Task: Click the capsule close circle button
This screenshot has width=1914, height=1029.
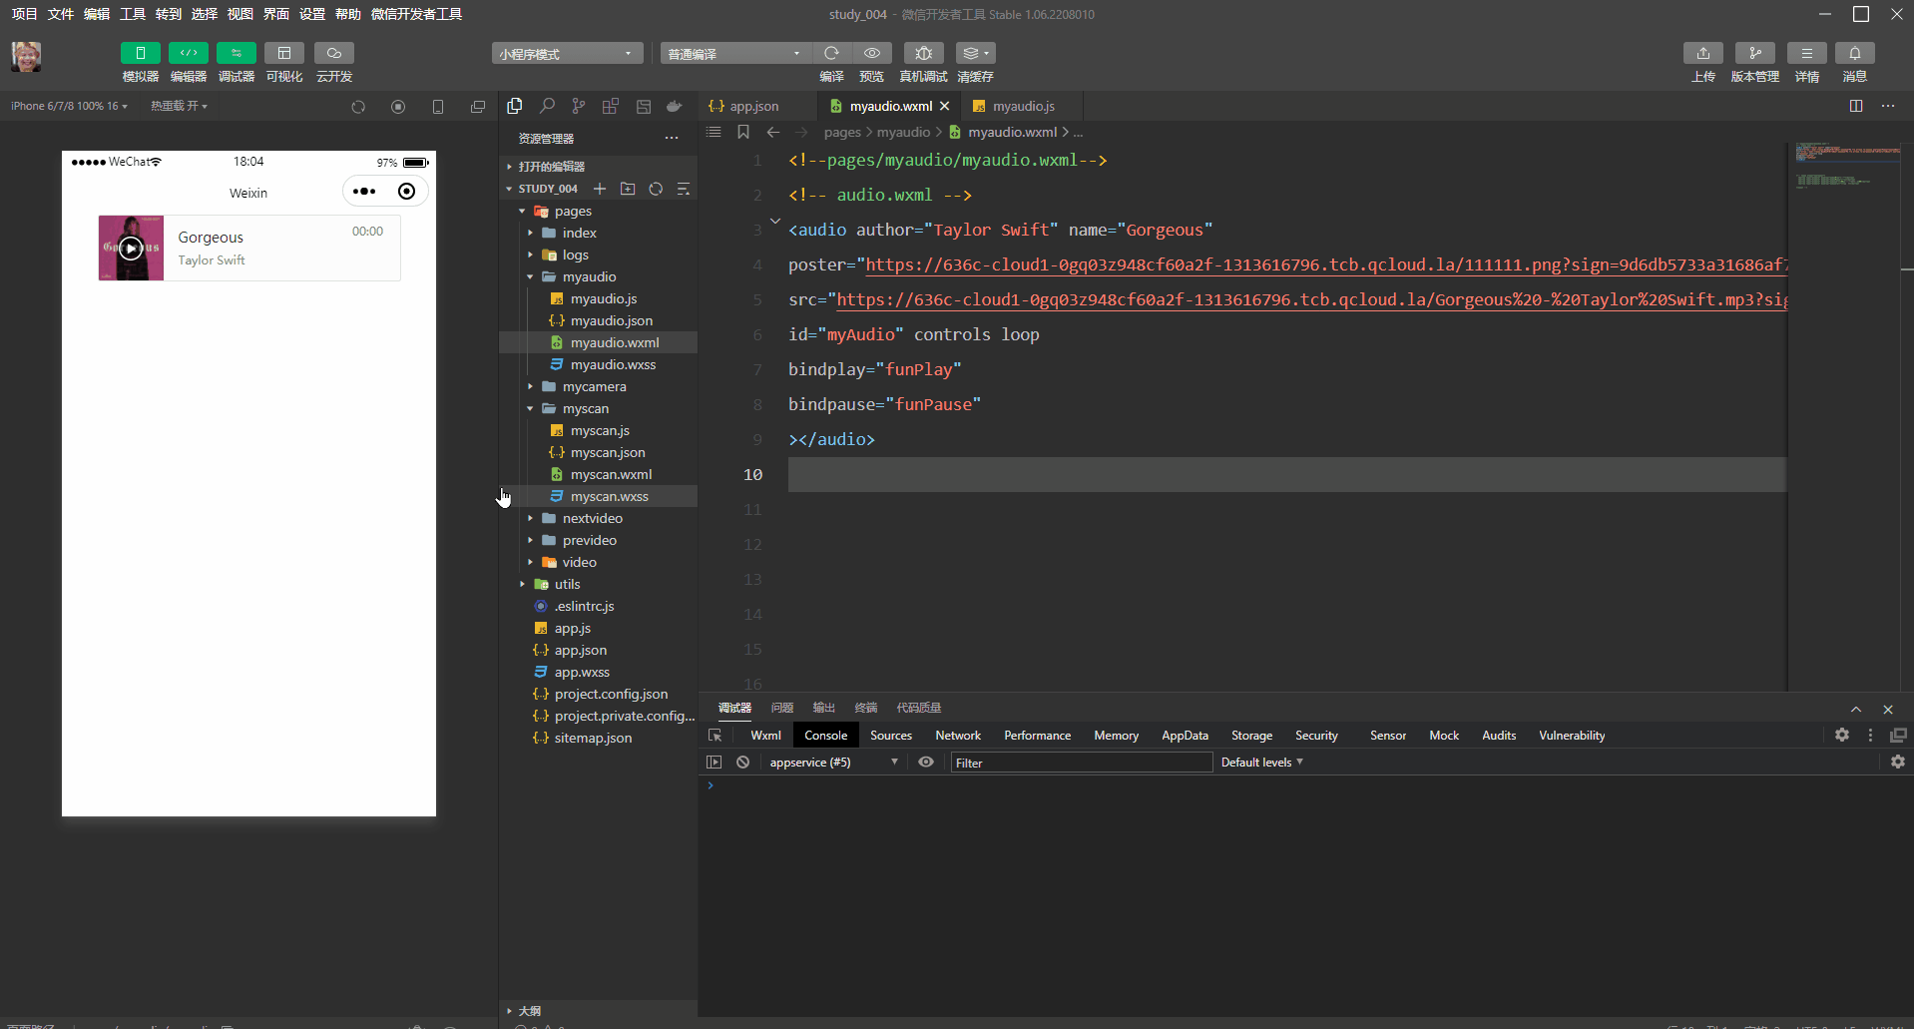Action: click(407, 192)
